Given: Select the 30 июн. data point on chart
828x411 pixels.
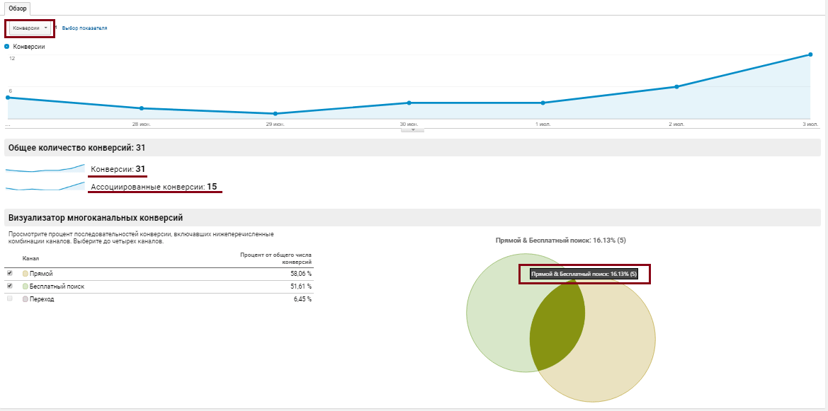Looking at the screenshot, I should click(x=409, y=103).
